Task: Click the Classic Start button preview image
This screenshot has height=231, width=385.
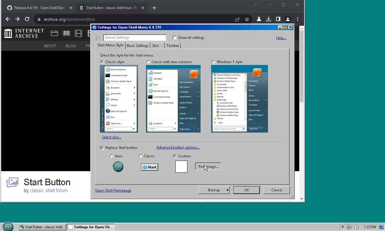Action: [x=149, y=167]
